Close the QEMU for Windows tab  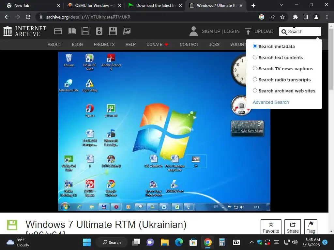(x=120, y=6)
